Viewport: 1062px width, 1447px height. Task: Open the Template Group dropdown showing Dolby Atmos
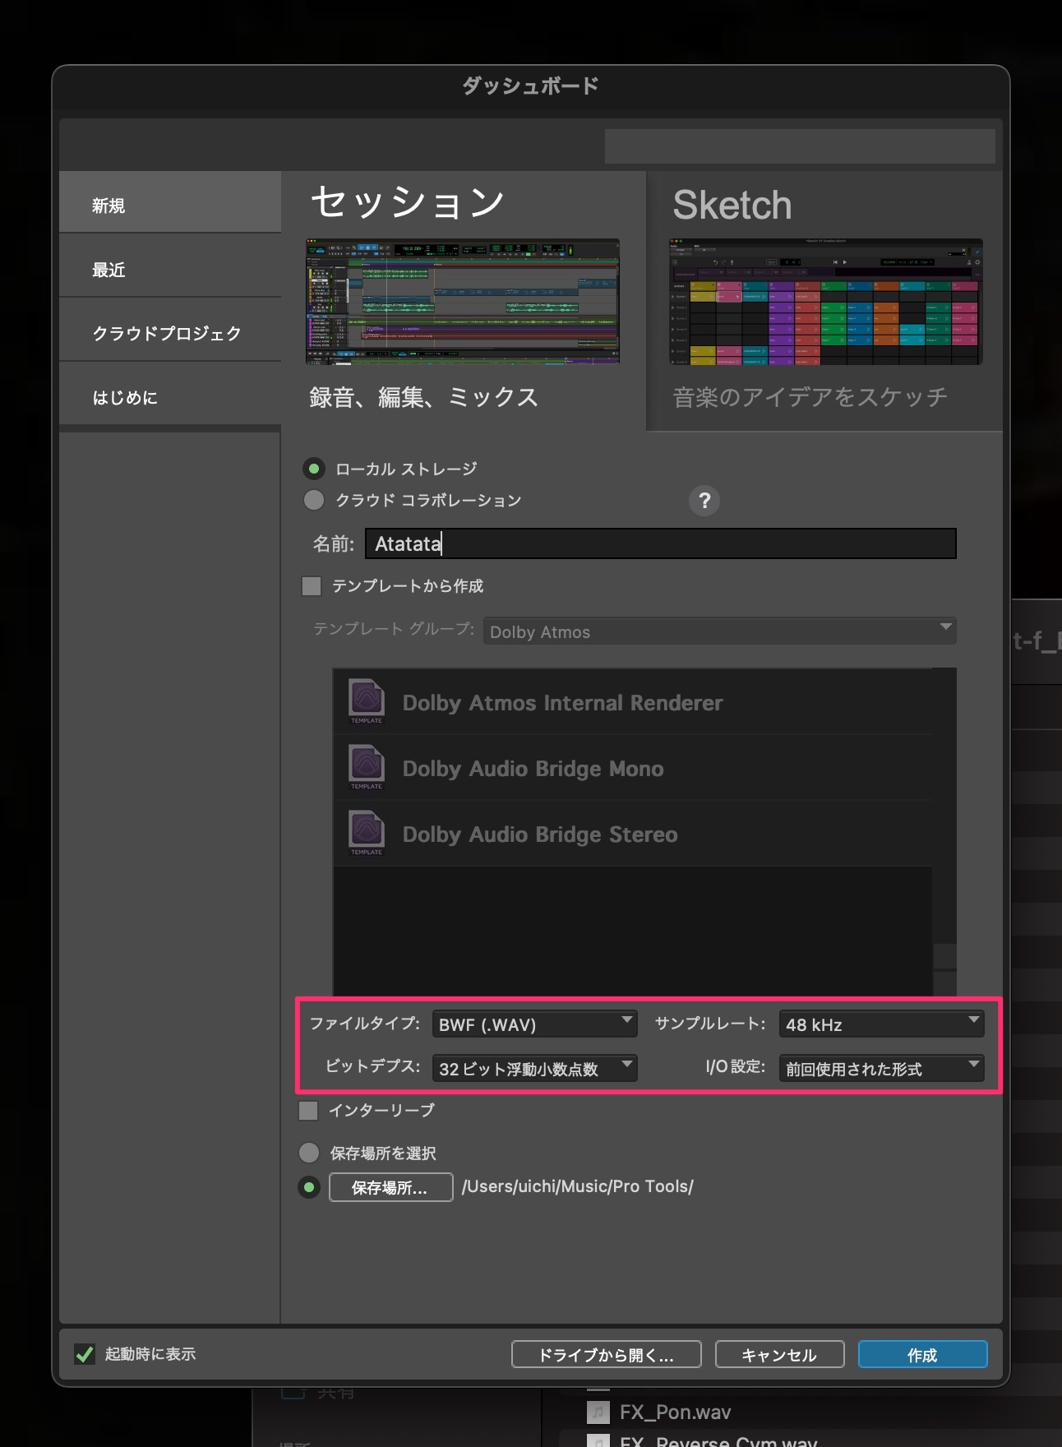click(720, 631)
